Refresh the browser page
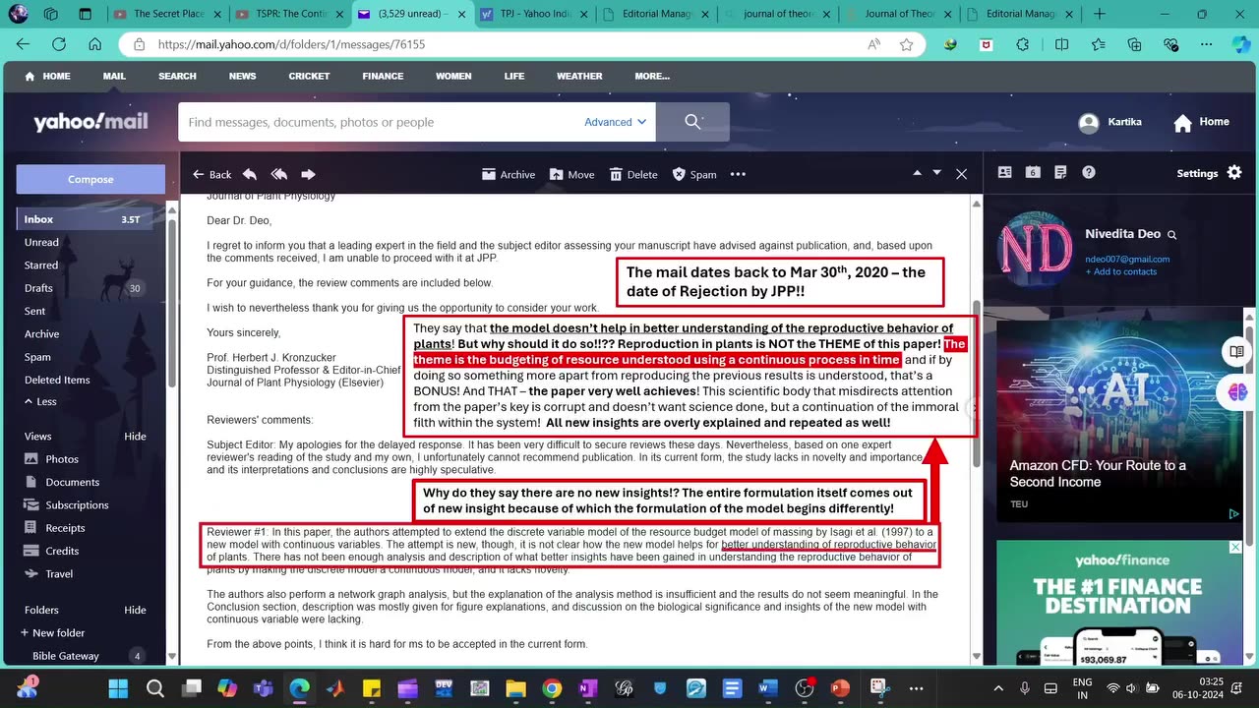The width and height of the screenshot is (1259, 708). pos(59,44)
